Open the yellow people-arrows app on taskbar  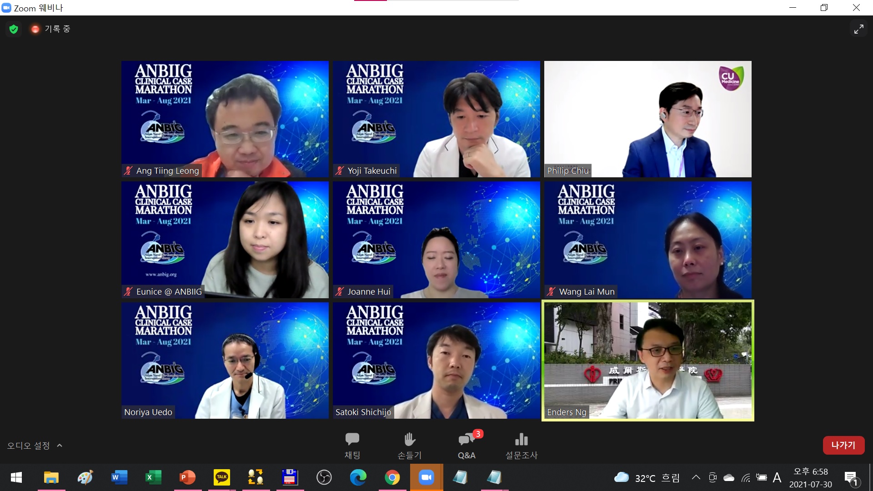pos(256,477)
